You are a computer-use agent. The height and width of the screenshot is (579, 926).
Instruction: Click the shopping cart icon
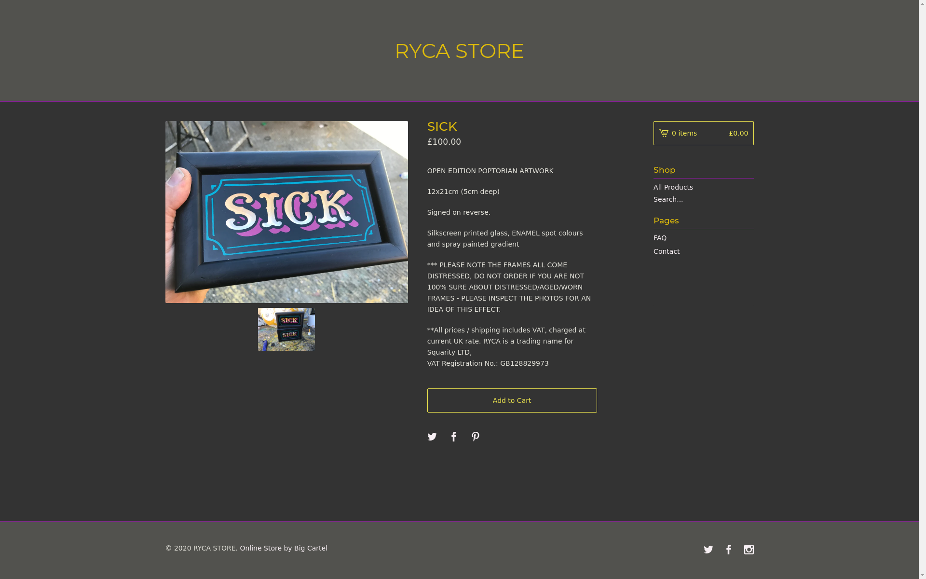[664, 133]
